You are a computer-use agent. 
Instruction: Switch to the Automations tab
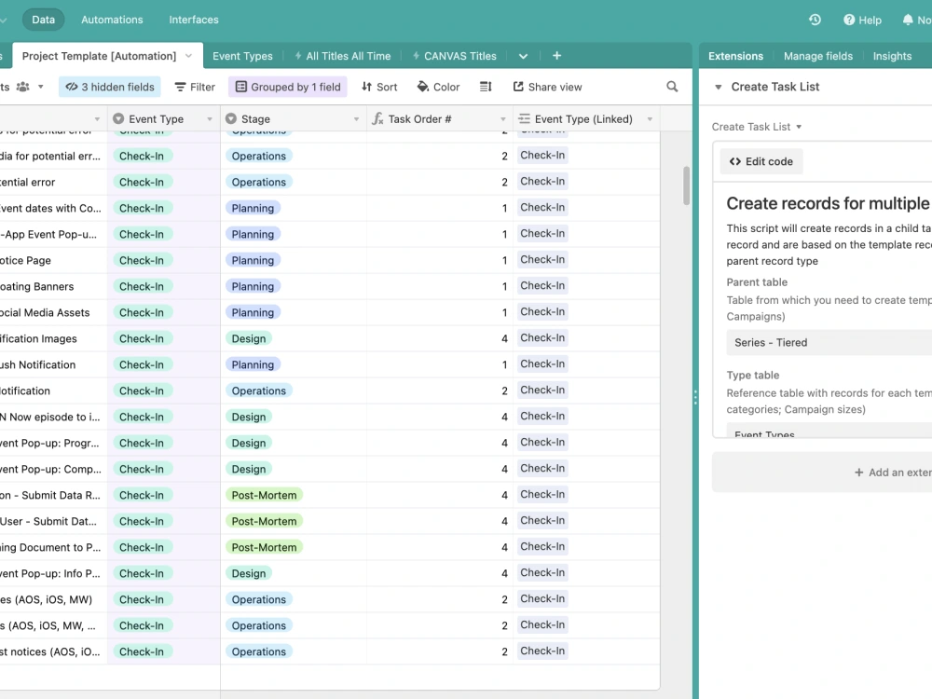pyautogui.click(x=112, y=20)
